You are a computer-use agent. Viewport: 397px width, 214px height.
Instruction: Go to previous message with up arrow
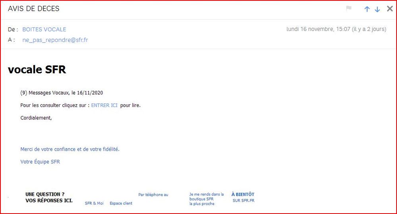(367, 9)
